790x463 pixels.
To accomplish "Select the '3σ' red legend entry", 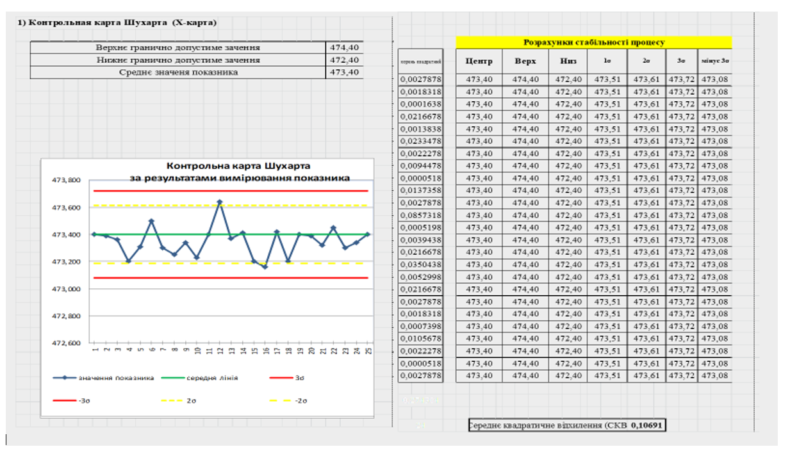I will (299, 378).
